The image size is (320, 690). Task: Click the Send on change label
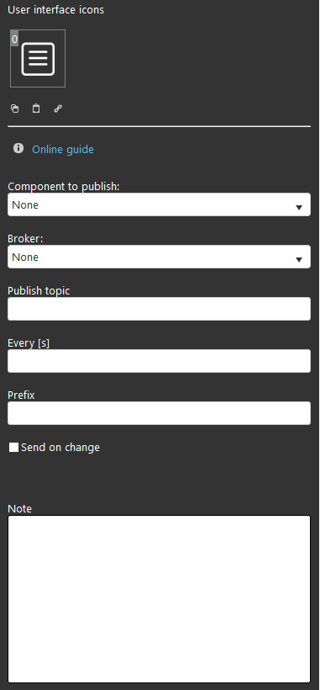60,448
